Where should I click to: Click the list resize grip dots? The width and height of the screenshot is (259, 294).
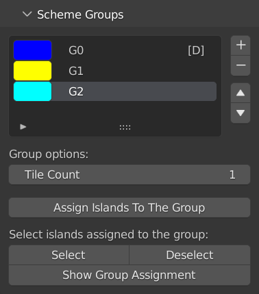(125, 128)
